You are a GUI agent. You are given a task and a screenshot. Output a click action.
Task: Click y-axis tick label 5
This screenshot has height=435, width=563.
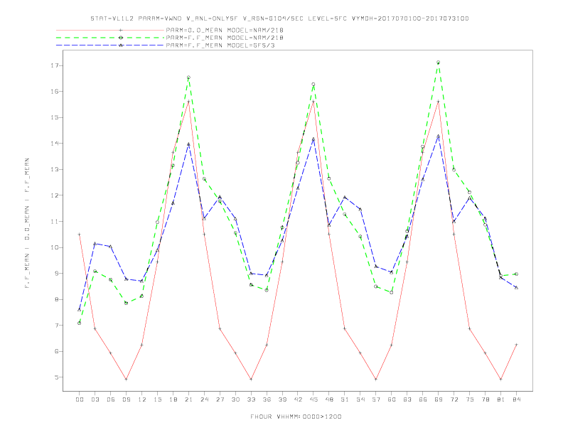57,377
